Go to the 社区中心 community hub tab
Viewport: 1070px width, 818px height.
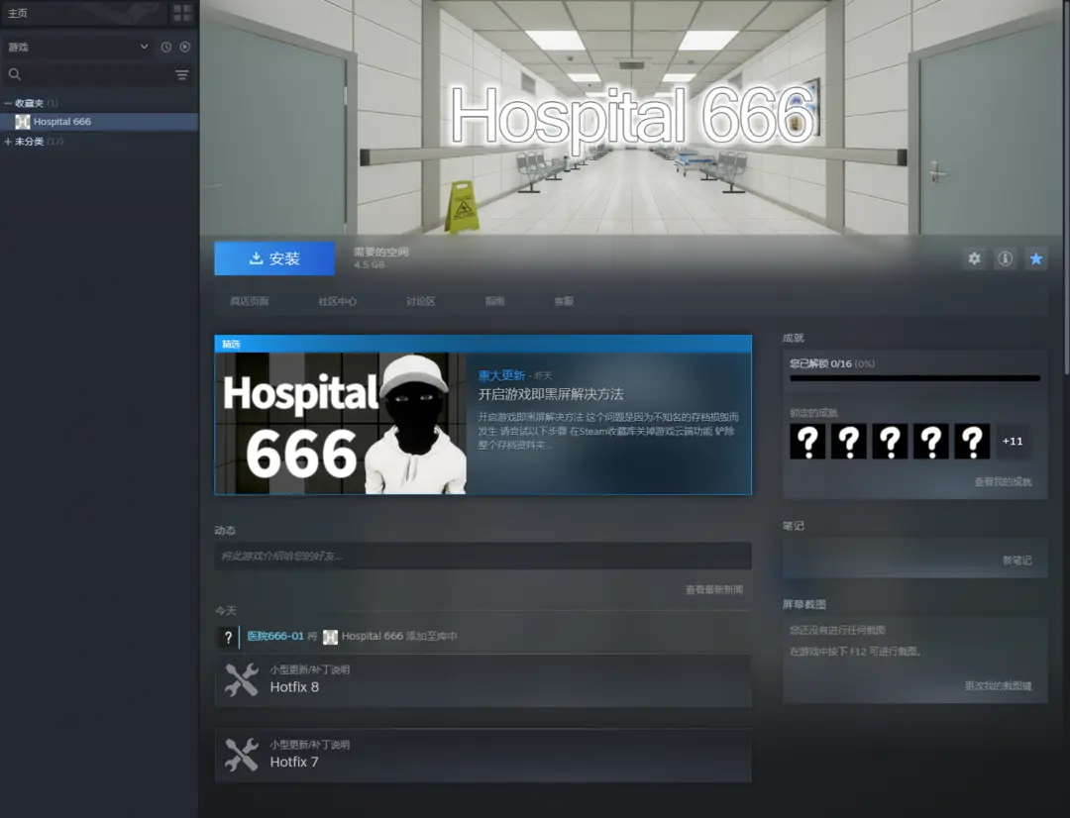337,301
